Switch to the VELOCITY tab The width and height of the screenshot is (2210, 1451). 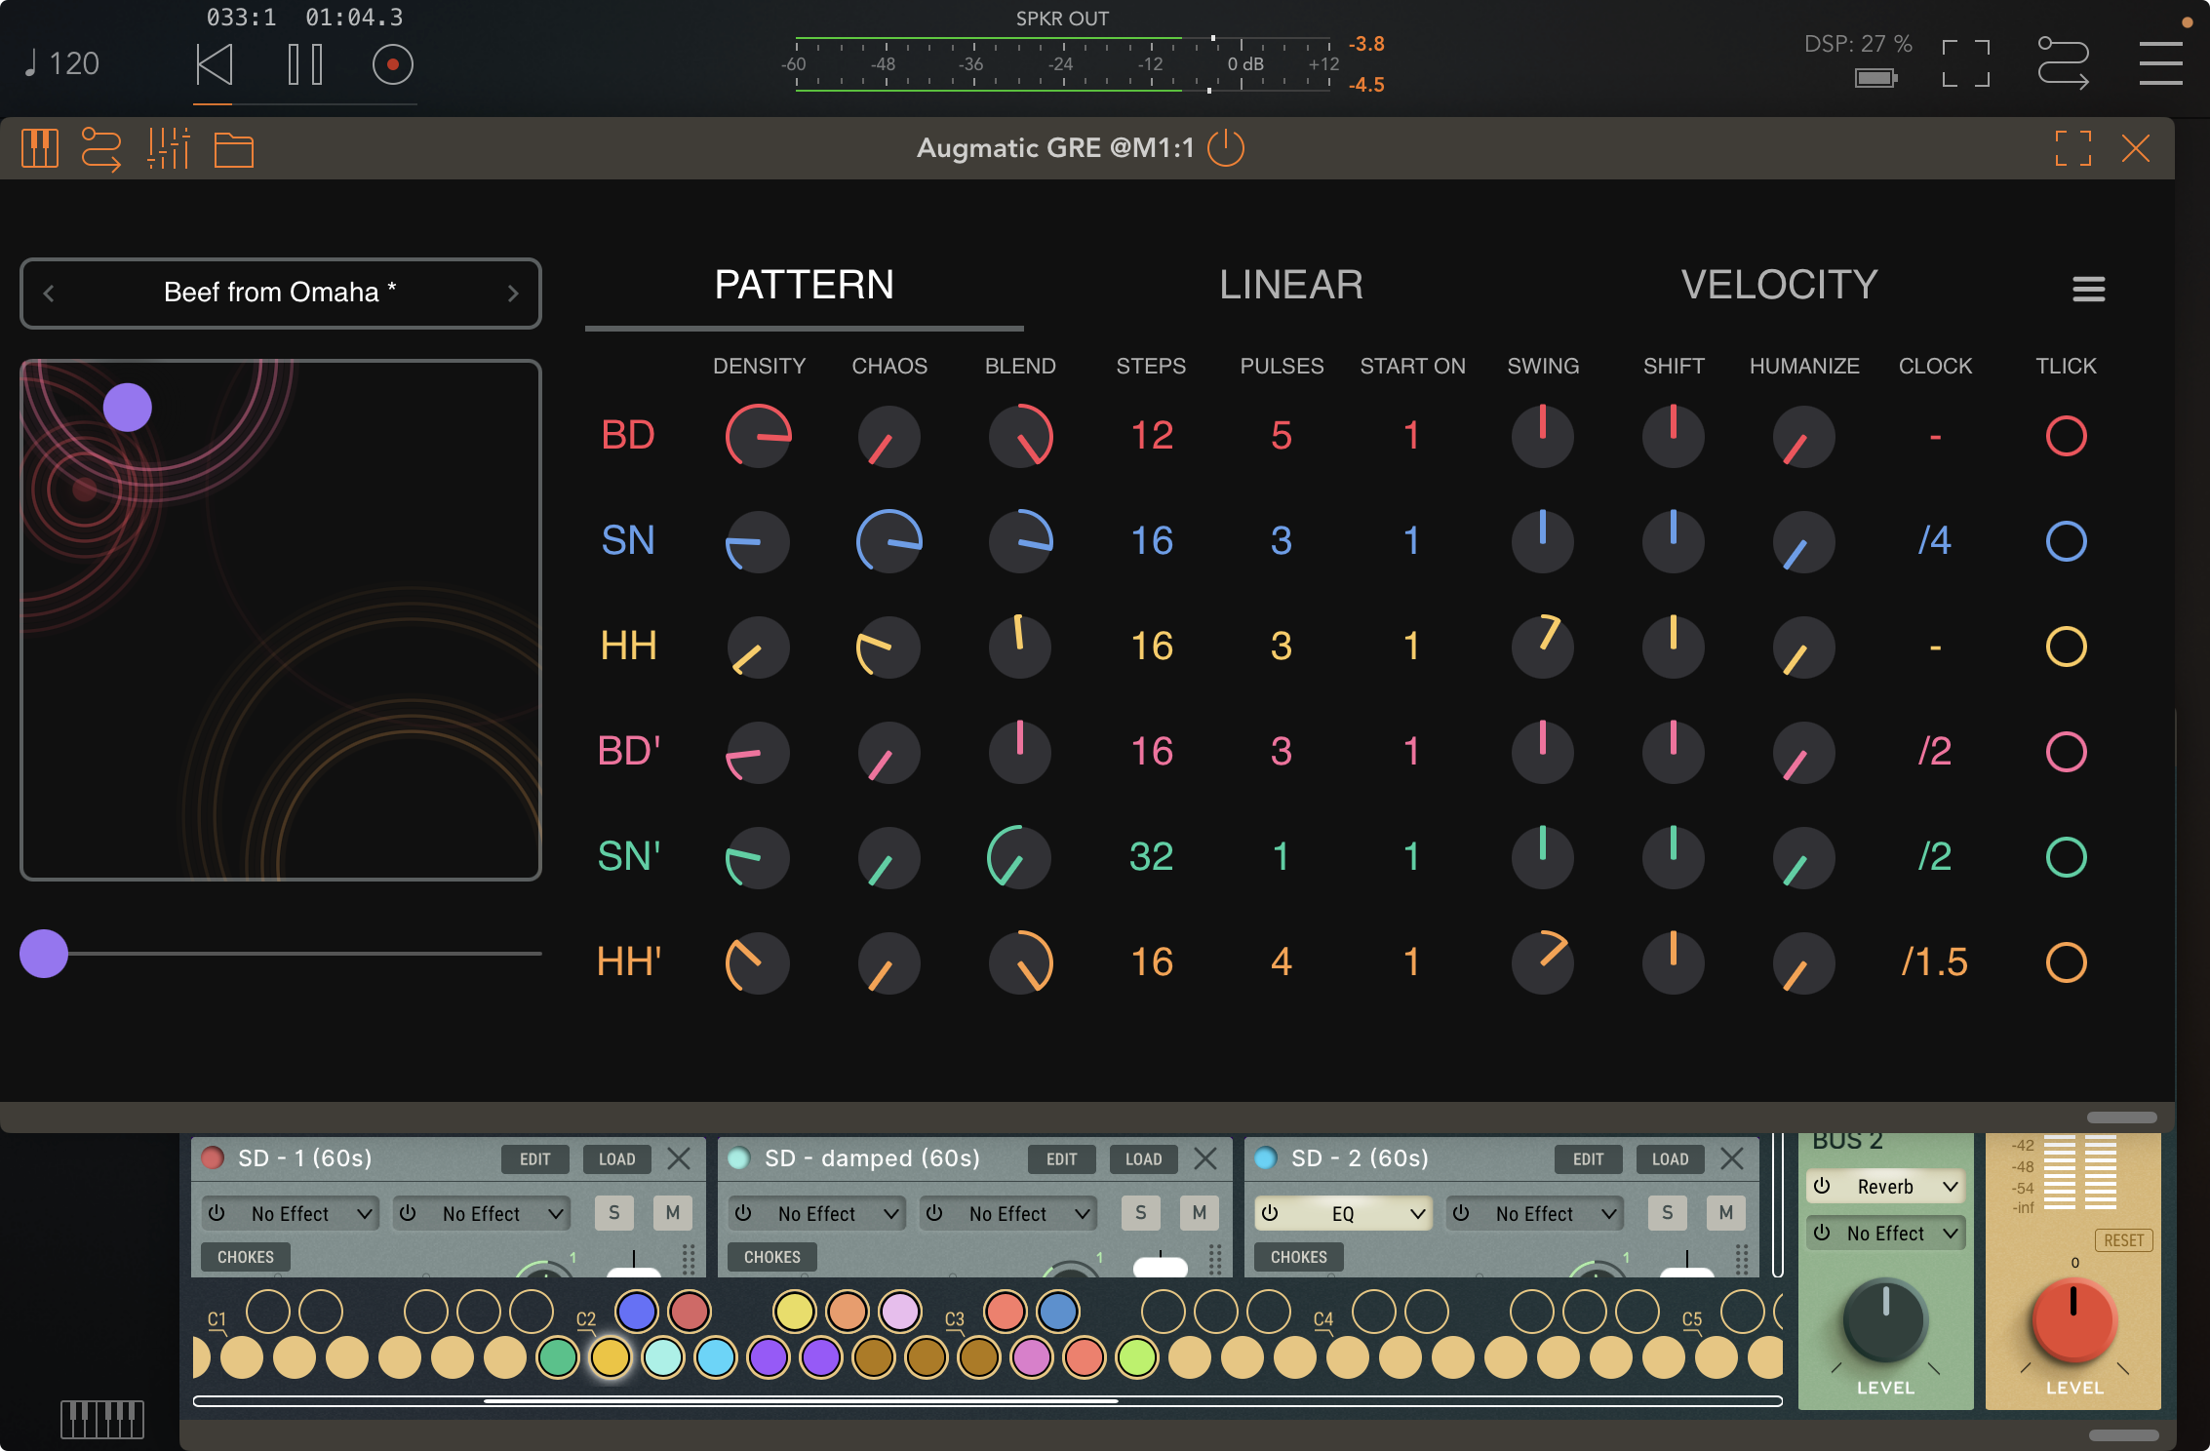pyautogui.click(x=1778, y=285)
